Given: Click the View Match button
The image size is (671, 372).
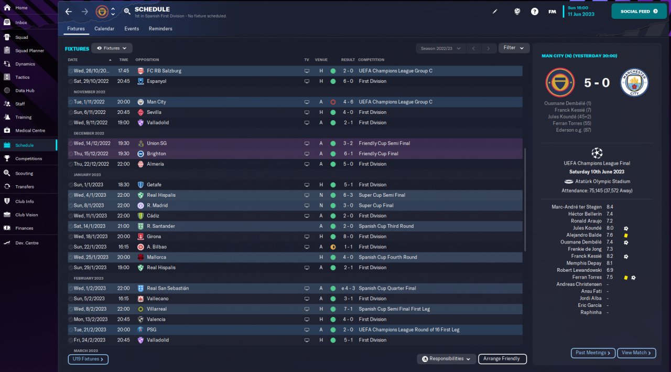Looking at the screenshot, I should 636,353.
